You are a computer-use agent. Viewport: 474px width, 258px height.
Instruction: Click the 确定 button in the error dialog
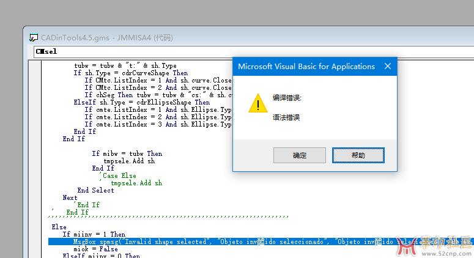[299, 155]
